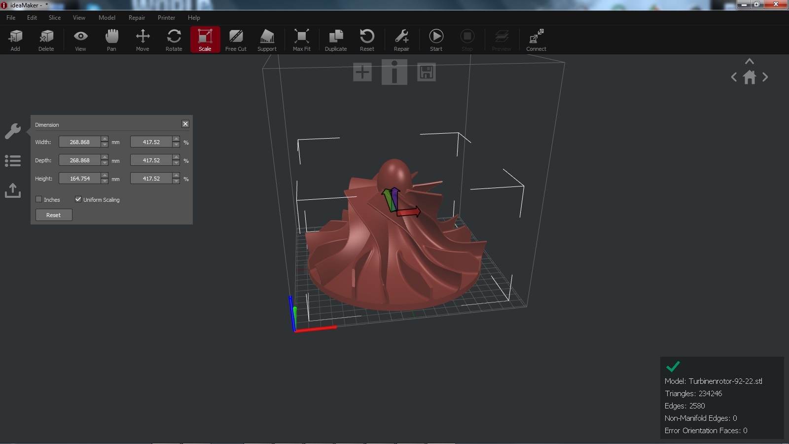
Task: Click the Support toolbar icon
Action: tap(267, 39)
